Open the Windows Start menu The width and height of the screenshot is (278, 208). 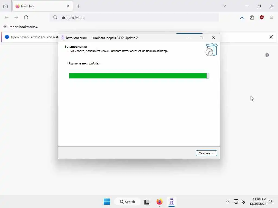[107, 201]
